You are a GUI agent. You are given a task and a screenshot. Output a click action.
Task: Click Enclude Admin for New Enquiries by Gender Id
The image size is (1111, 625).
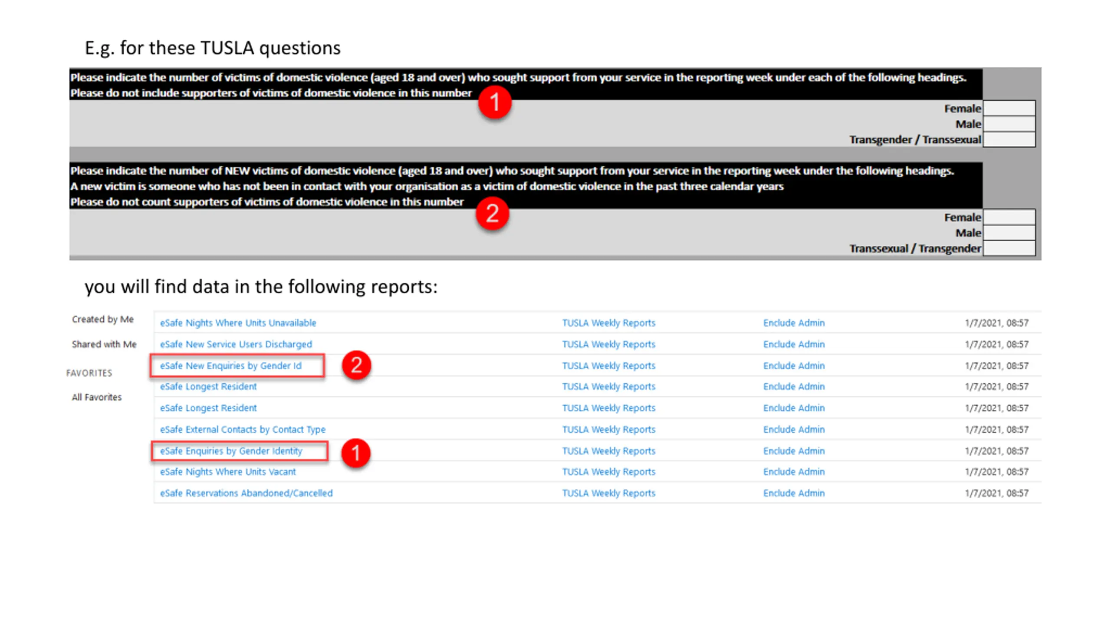(794, 365)
